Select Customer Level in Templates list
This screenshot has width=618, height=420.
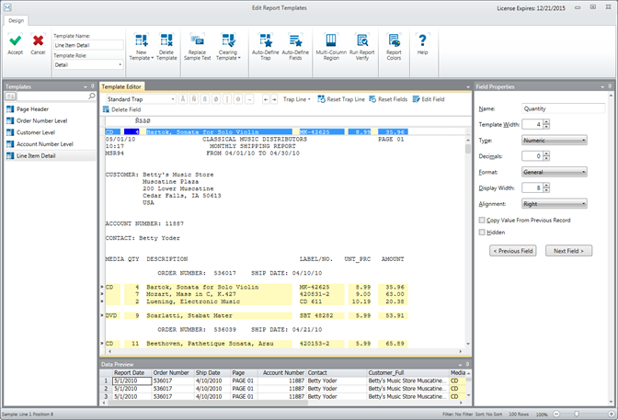tap(36, 131)
